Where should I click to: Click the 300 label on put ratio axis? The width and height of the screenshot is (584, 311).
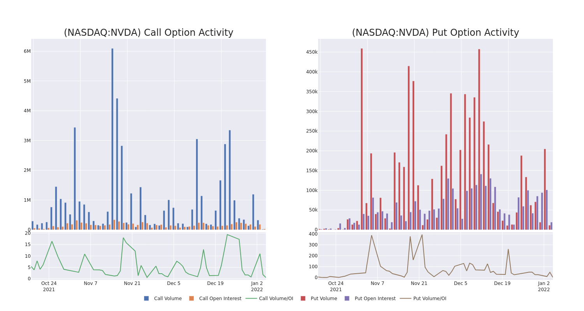(313, 245)
